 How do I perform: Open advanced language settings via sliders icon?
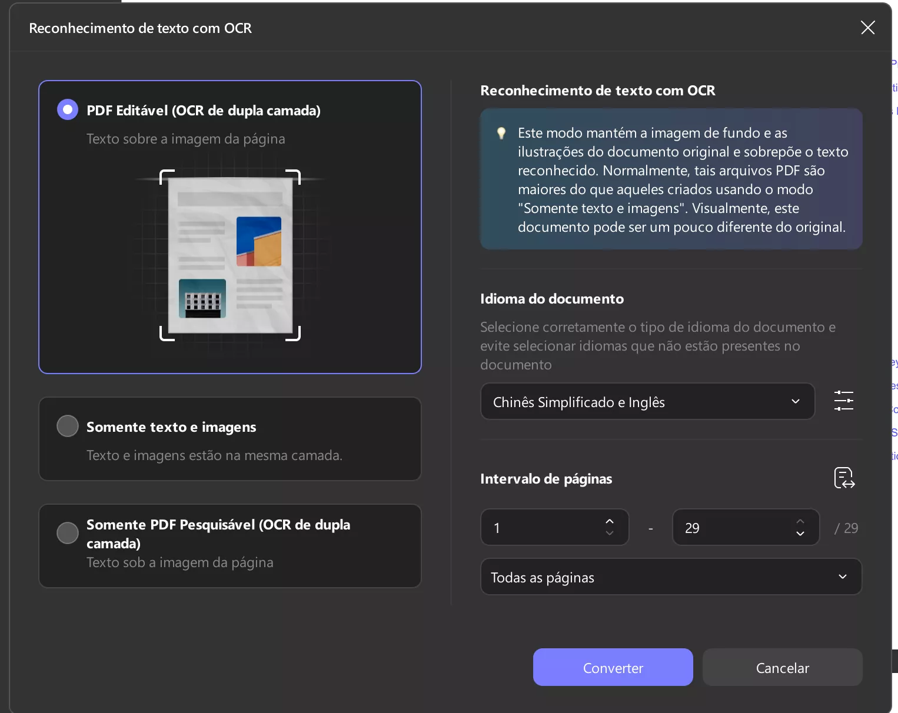coord(843,401)
